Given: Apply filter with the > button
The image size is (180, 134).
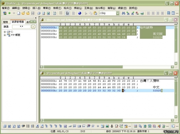Looking at the screenshot, I should click(x=33, y=27).
